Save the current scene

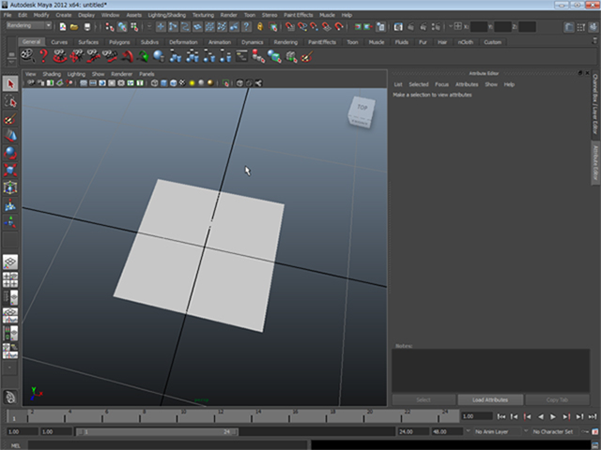pyautogui.click(x=87, y=27)
